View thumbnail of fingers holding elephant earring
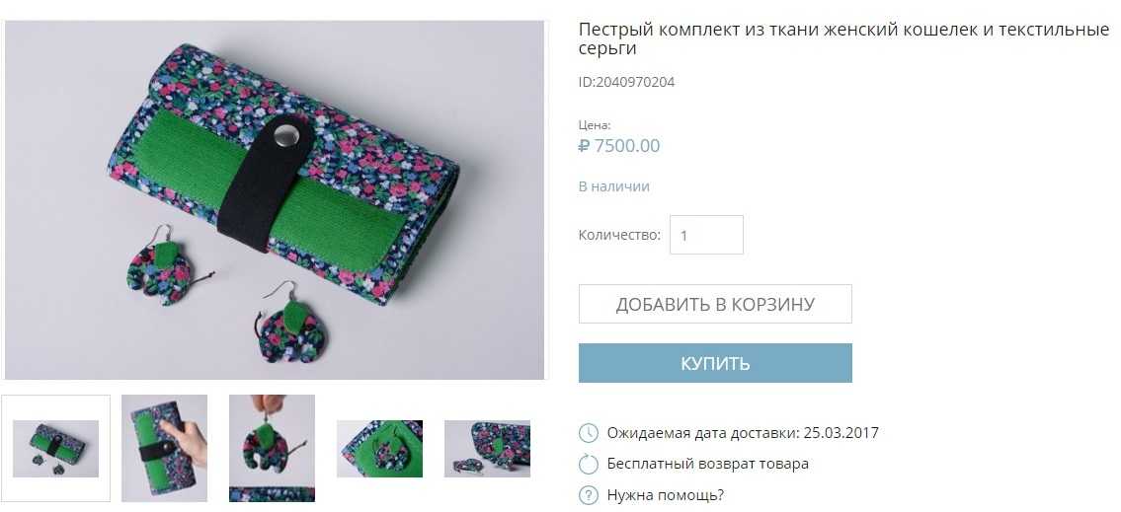 coord(272,449)
